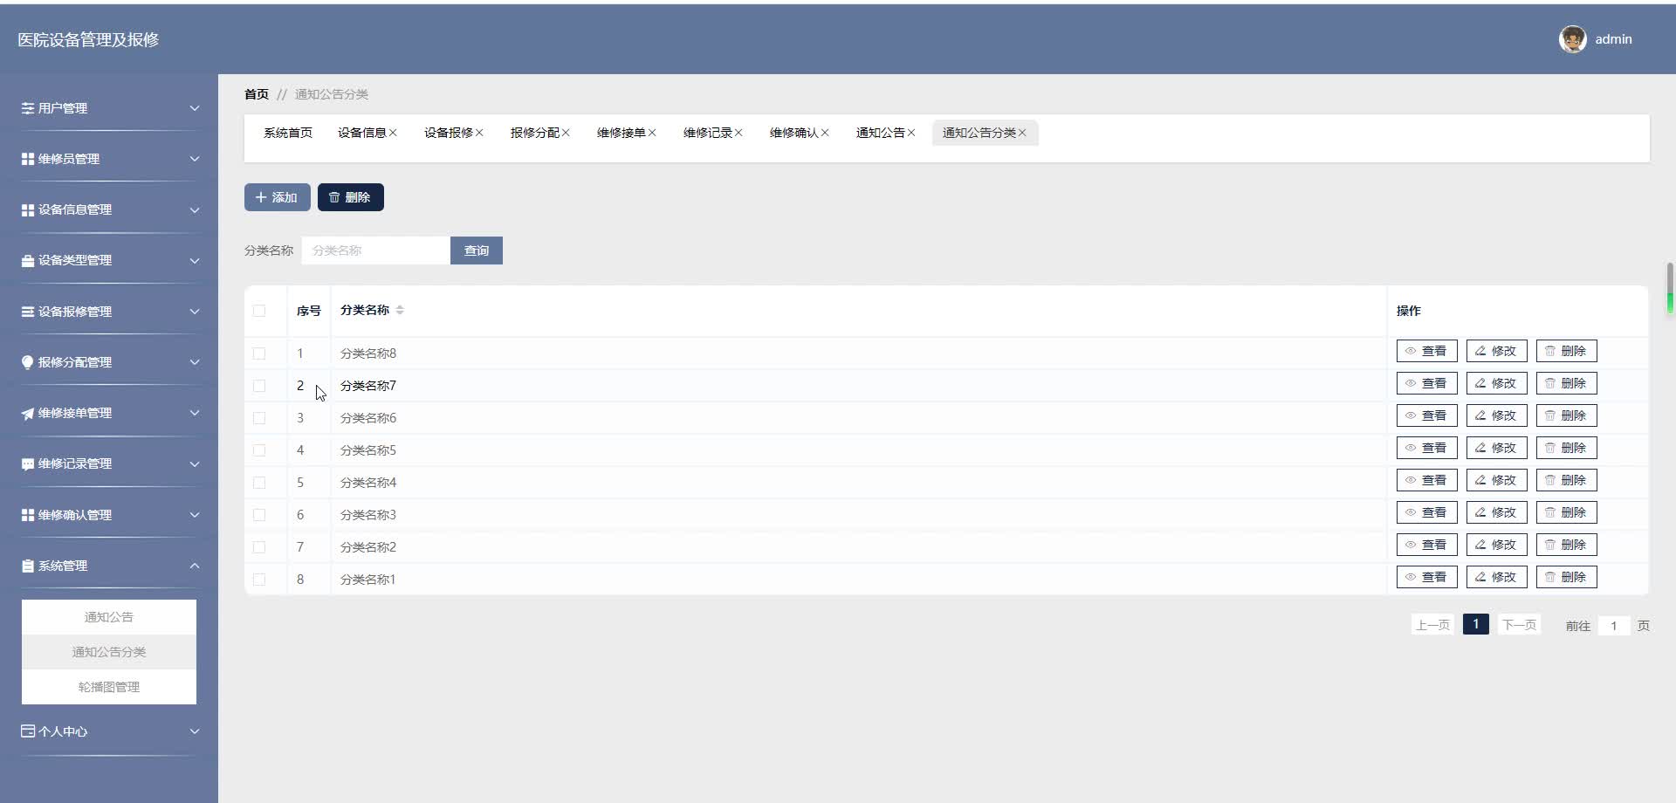Click the 首页 breadcrumb link

tap(257, 94)
